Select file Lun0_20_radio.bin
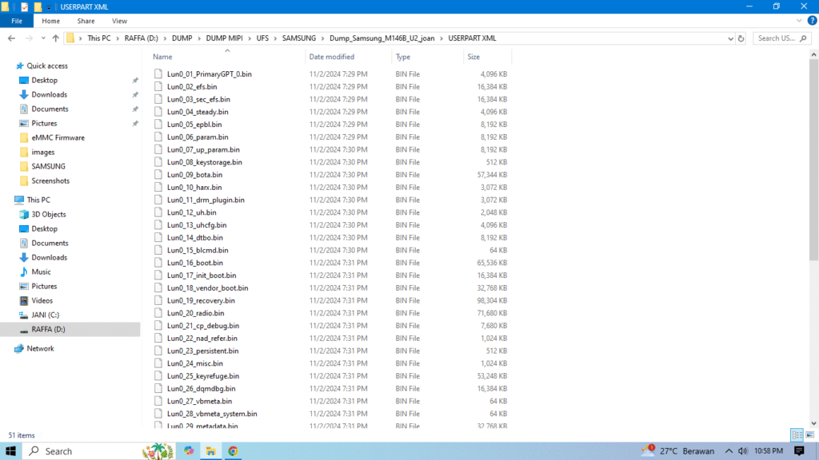Image resolution: width=819 pixels, height=460 pixels. [195, 313]
